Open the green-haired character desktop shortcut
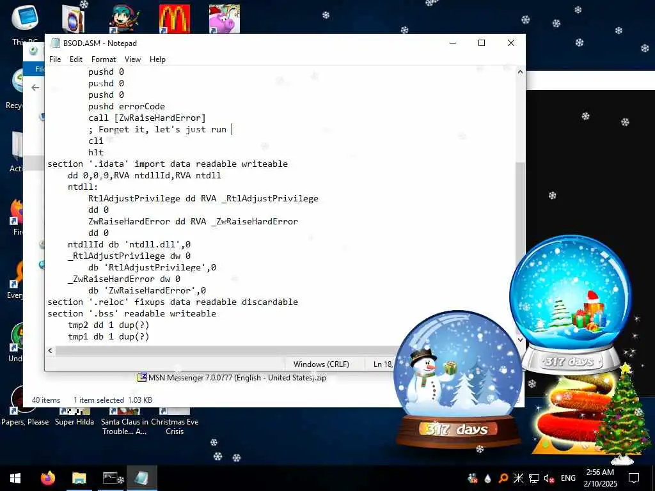Viewport: 655px width, 491px height. (124, 19)
